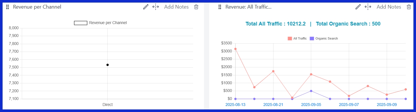This screenshot has width=416, height=112.
Task: Click the 2025-09-05 date label
Action: [x=311, y=105]
